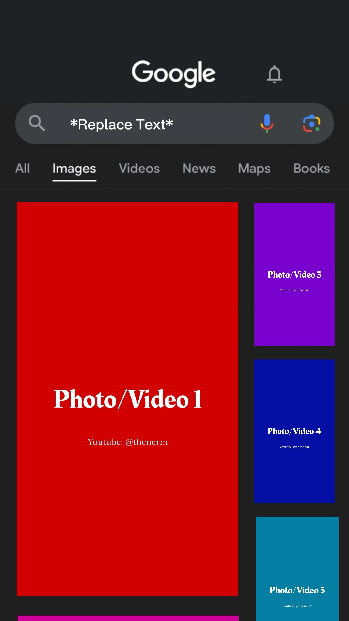
Task: Click the magnifying glass search icon
Action: pos(37,123)
